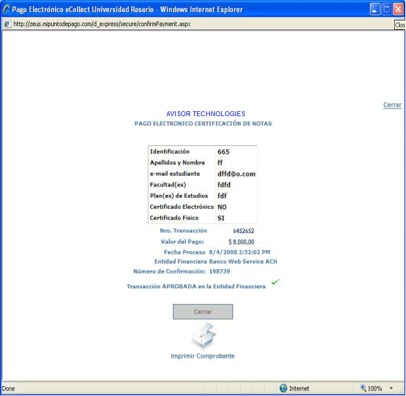Click the Certificado Electrónico value NO
The width and height of the screenshot is (406, 396).
click(222, 207)
